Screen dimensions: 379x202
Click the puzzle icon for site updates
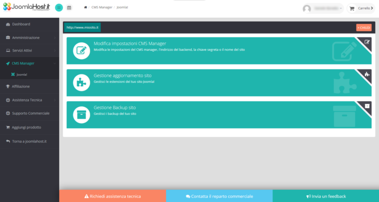coord(81,83)
